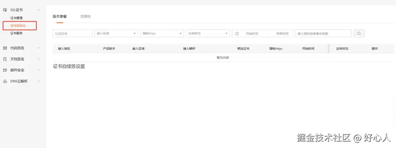Click the 接入域名 column header
Viewport: 396px width, 148px height.
(x=64, y=48)
